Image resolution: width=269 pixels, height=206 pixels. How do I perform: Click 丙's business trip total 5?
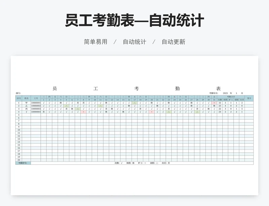(x=242, y=109)
